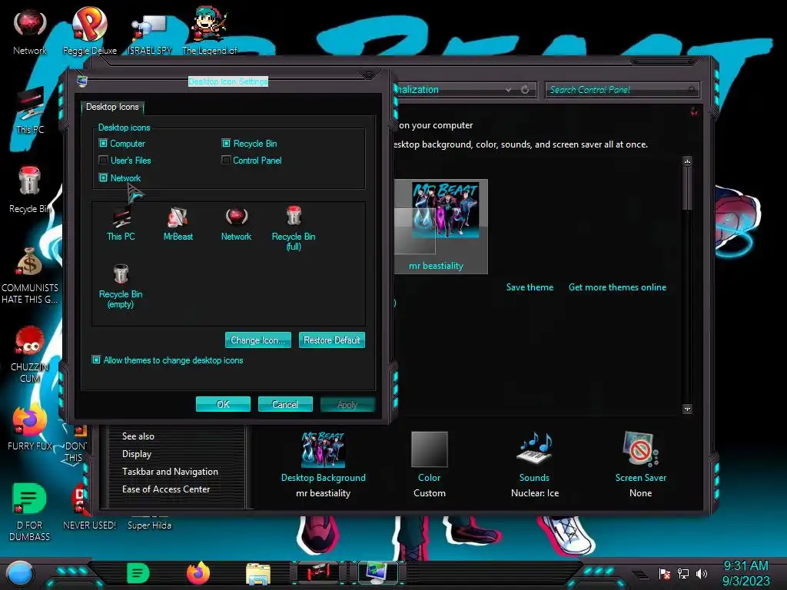
Task: Click the volume speaker tray icon
Action: (702, 573)
